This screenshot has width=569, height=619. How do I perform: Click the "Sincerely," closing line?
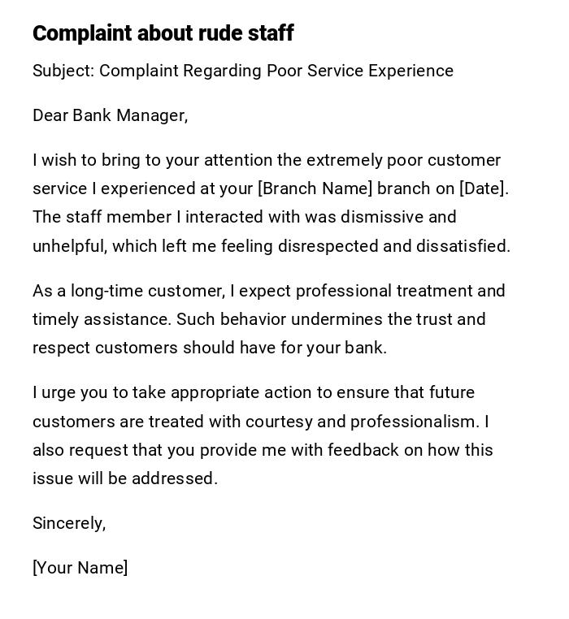pos(69,523)
